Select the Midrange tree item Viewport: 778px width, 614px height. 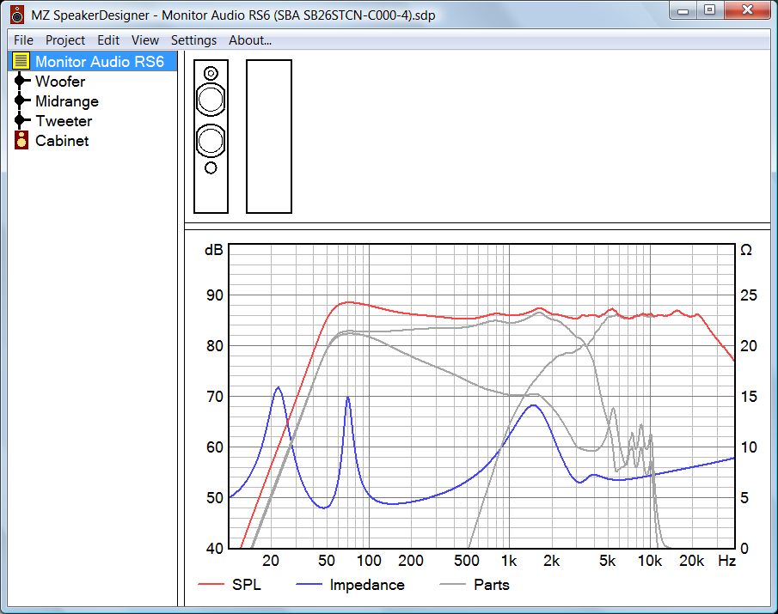click(x=67, y=101)
